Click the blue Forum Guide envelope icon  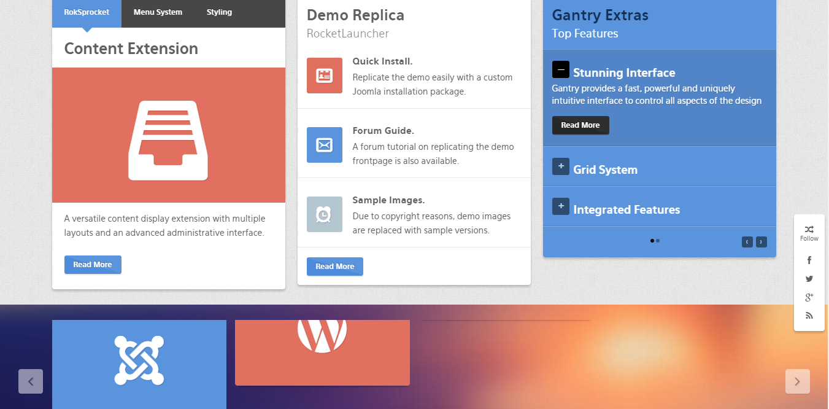click(x=324, y=145)
